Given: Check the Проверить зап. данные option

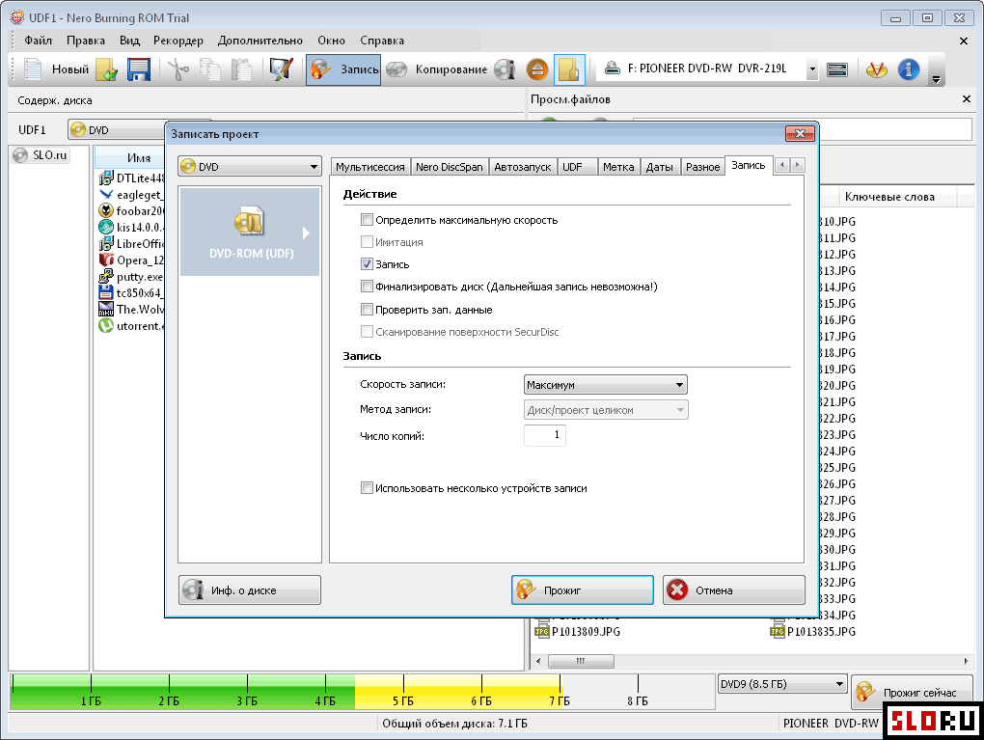Looking at the screenshot, I should (367, 309).
